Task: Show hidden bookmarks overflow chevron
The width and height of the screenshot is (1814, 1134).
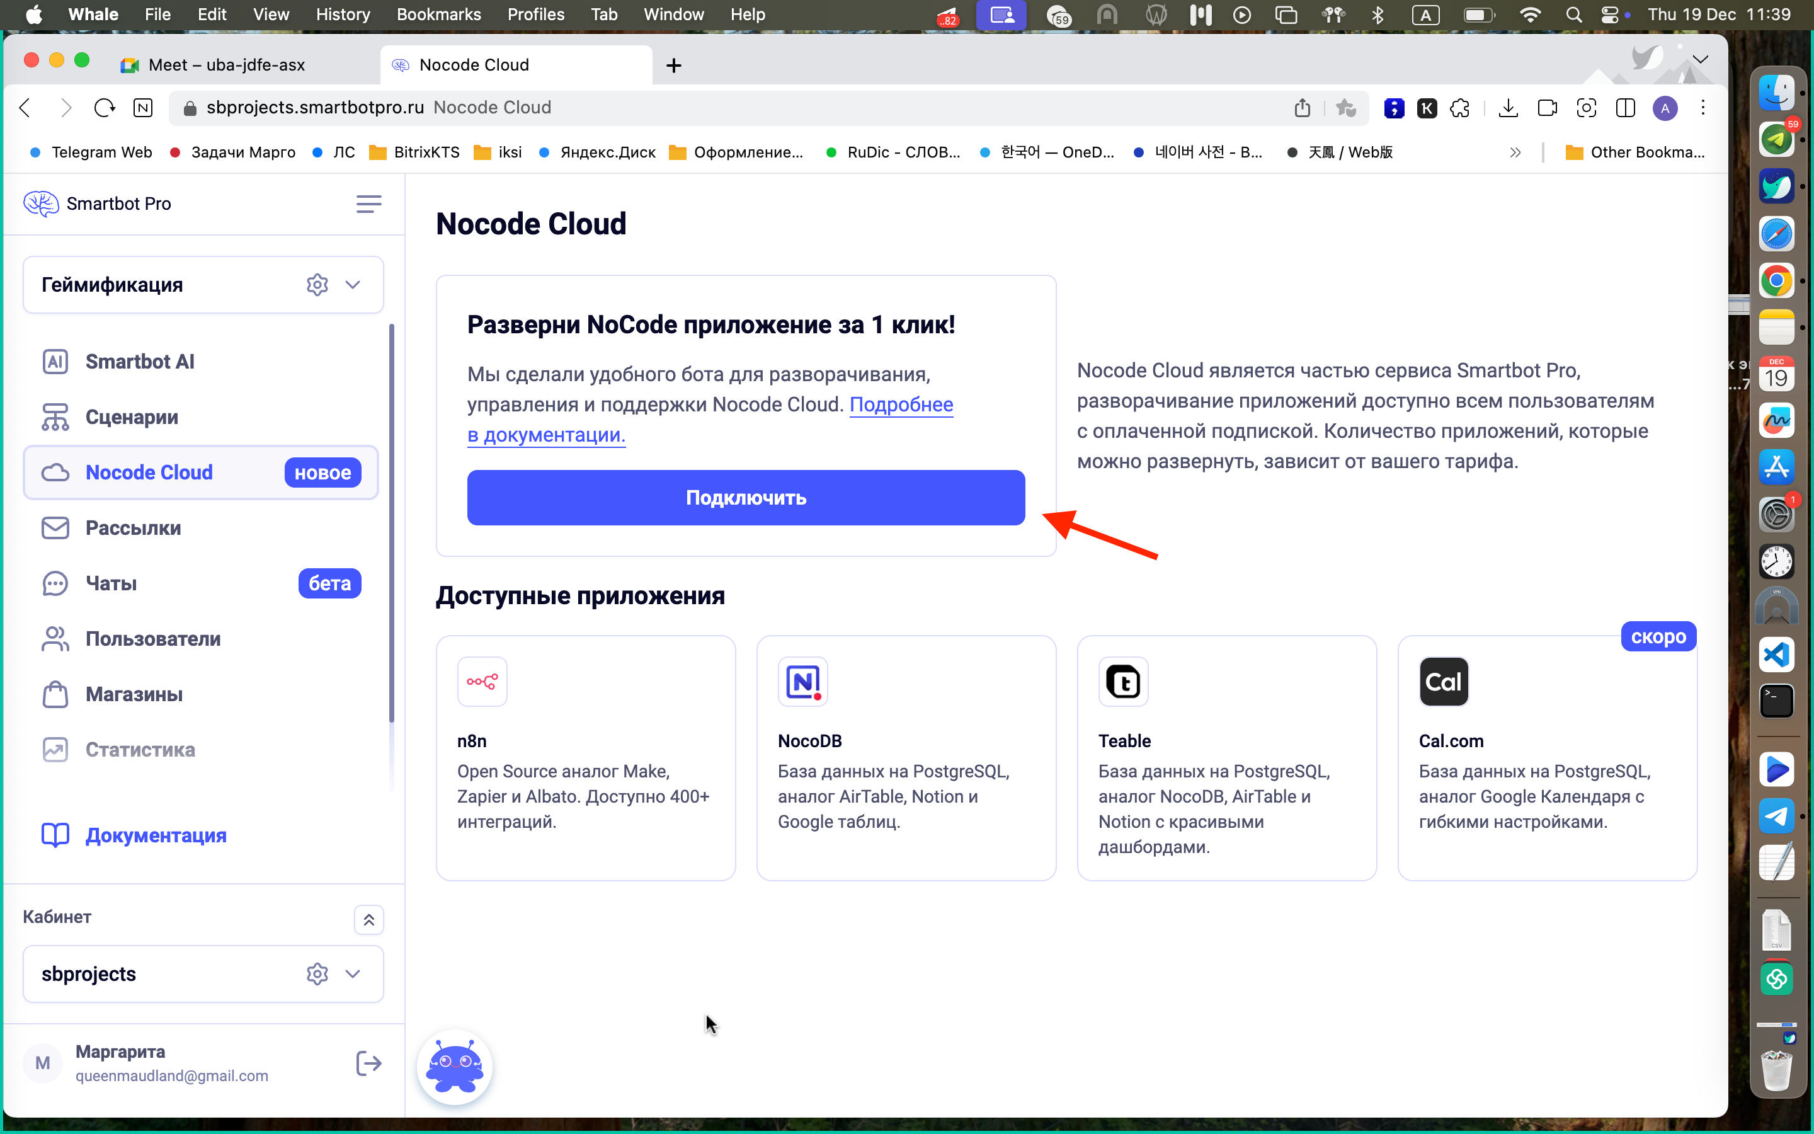Action: tap(1515, 152)
